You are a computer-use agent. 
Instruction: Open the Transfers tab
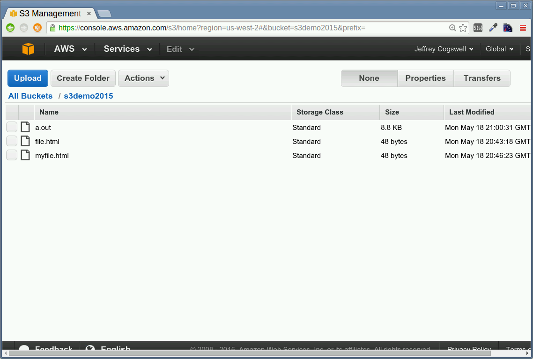click(481, 78)
